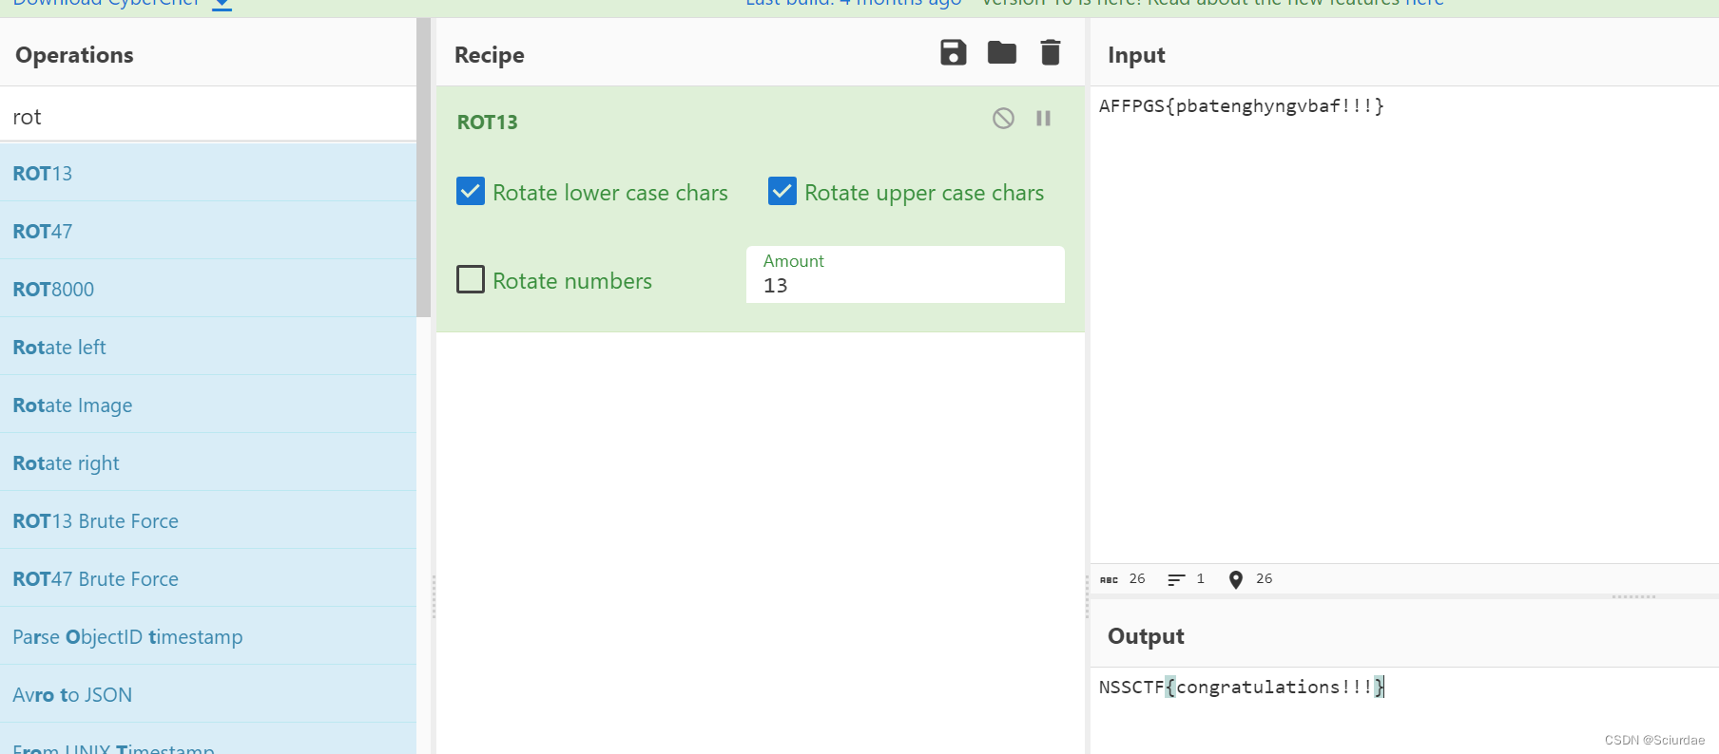This screenshot has height=754, width=1719.
Task: Click the output text NSSCTF{congratulations!!!}
Action: (1241, 687)
